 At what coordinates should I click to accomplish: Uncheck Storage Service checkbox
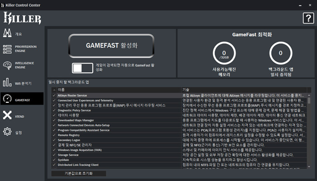click(54, 155)
